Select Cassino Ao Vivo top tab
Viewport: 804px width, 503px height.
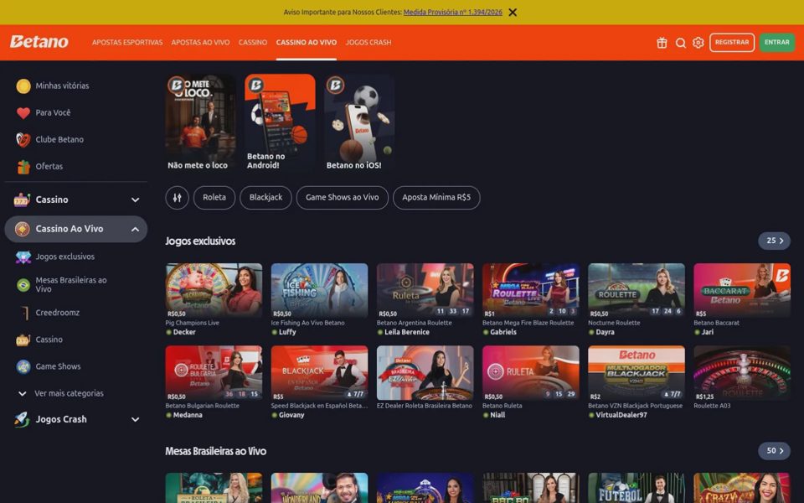[x=307, y=43]
